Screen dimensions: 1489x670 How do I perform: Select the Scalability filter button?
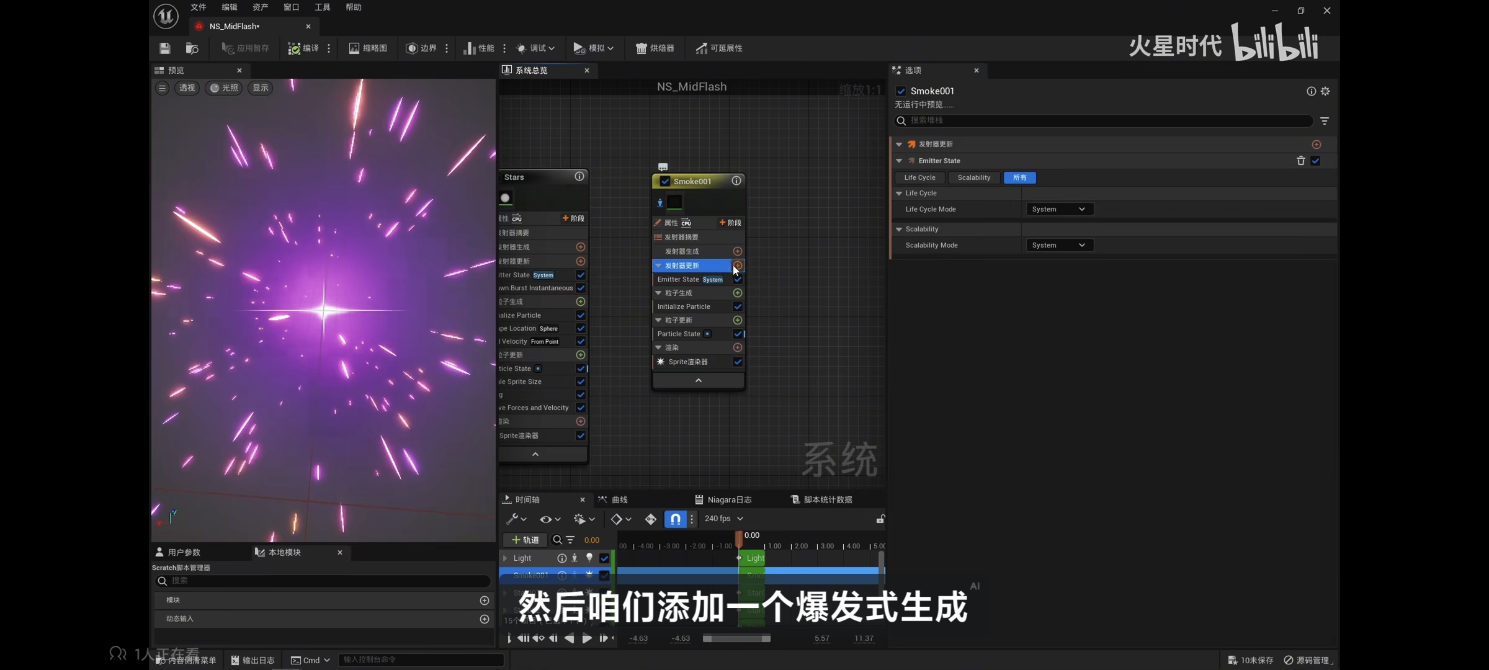click(973, 177)
